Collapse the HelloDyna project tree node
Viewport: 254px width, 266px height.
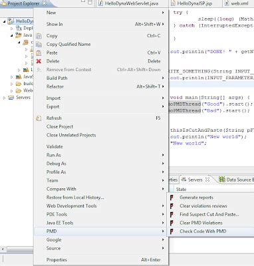coord(4,21)
